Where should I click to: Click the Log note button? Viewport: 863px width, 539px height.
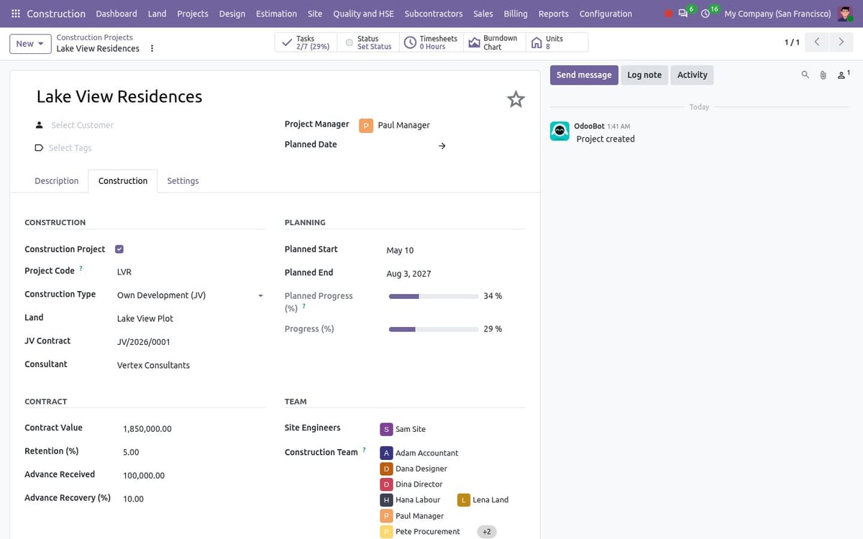point(644,75)
